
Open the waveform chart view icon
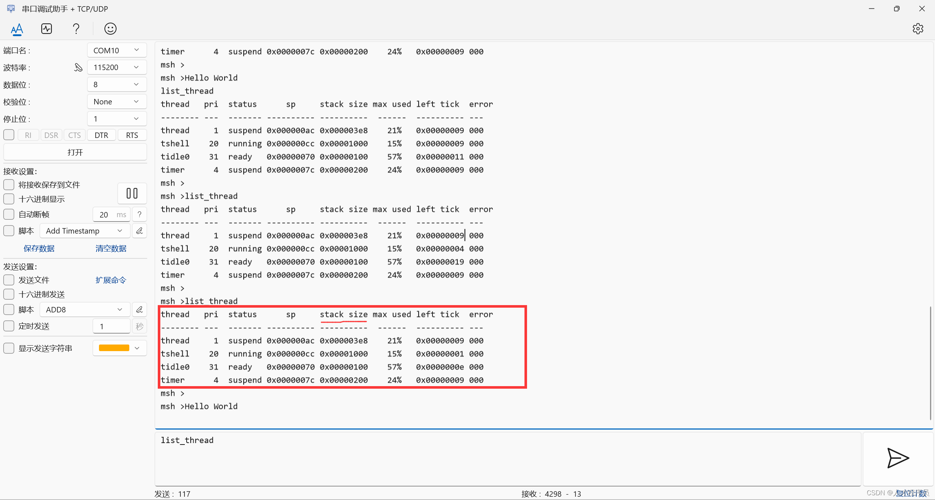[x=46, y=29]
